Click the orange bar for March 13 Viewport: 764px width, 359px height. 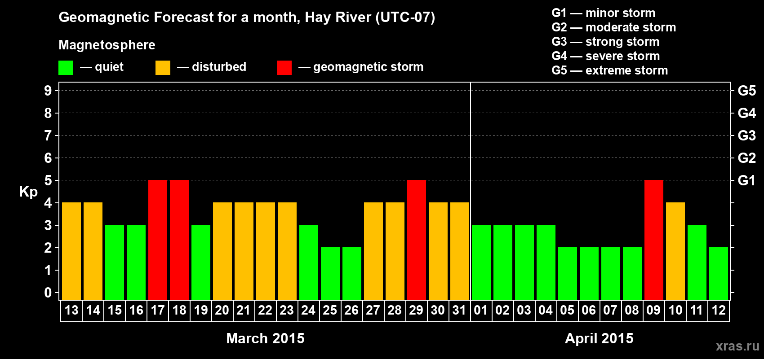coord(71,251)
